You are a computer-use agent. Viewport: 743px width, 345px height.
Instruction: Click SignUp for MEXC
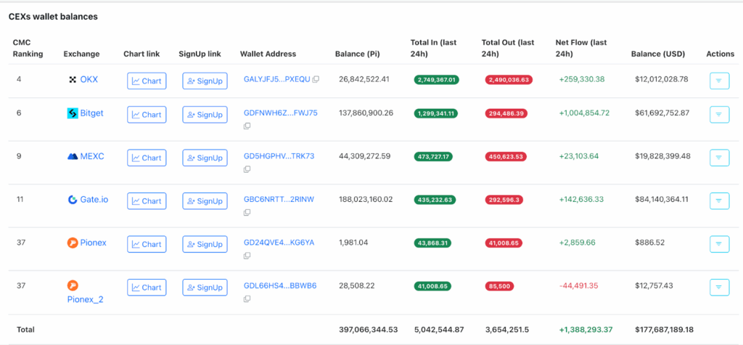[x=205, y=158]
